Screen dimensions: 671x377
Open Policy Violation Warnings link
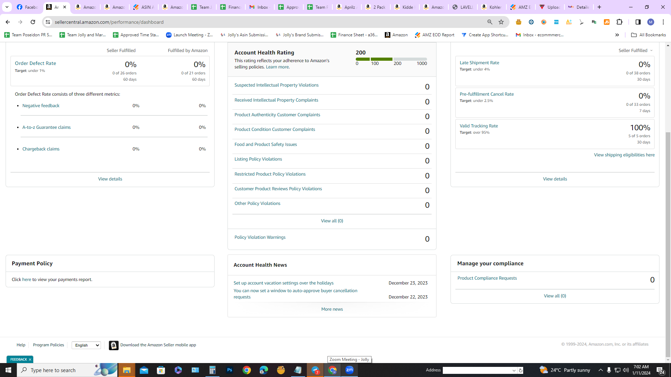260,237
